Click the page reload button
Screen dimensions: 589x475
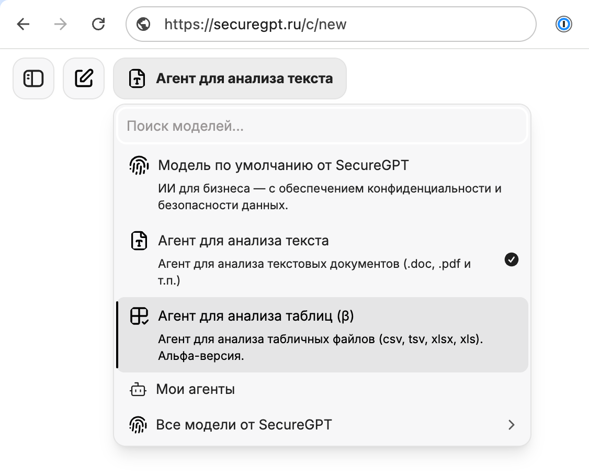click(x=98, y=24)
